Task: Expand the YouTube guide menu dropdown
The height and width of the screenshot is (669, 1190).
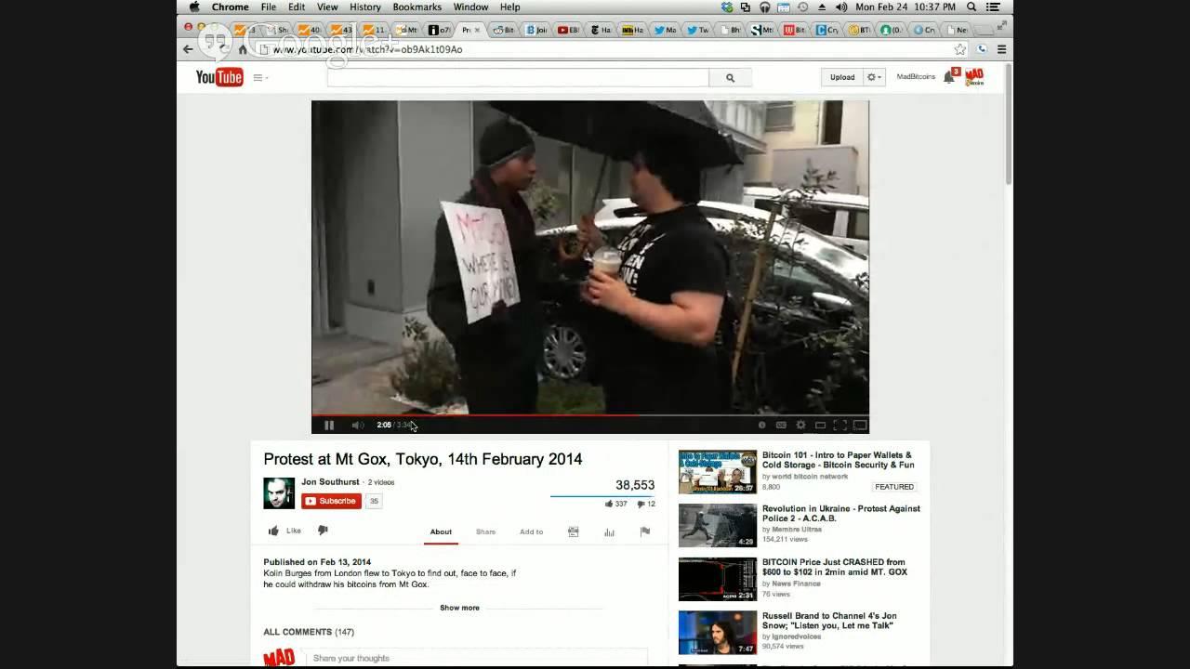Action: pyautogui.click(x=259, y=78)
